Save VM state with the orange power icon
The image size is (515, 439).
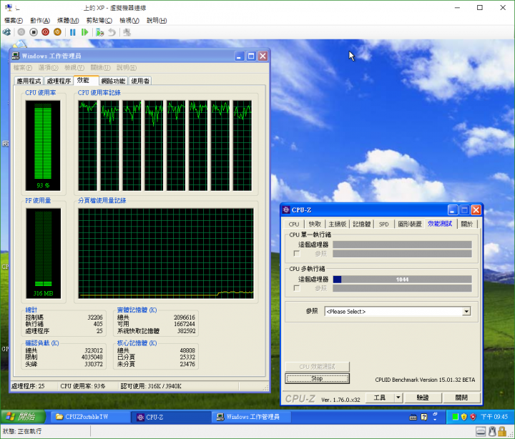pyautogui.click(x=57, y=32)
